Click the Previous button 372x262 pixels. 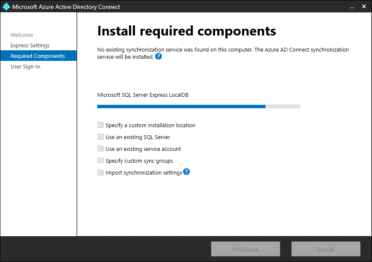245,249
